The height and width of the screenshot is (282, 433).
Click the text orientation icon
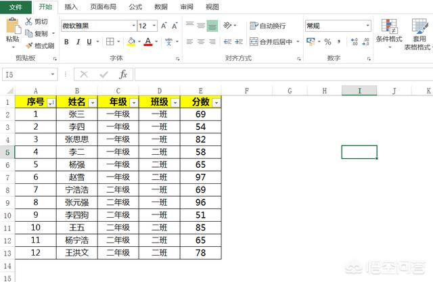point(227,26)
